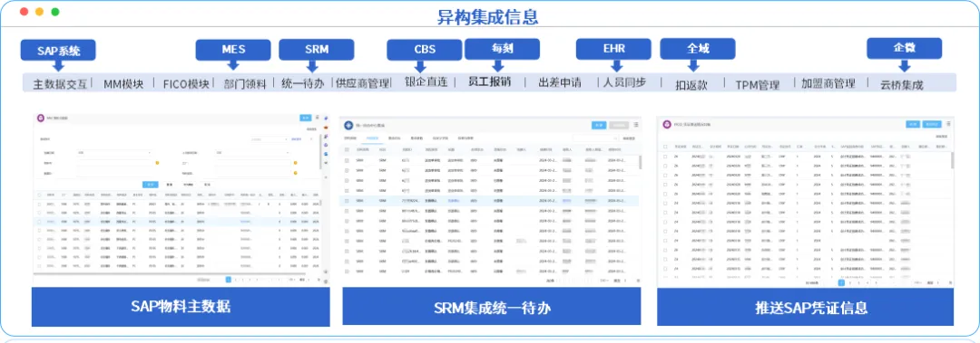Click the blue query button above SAP物料主数据 table
The height and width of the screenshot is (343, 980).
point(151,185)
